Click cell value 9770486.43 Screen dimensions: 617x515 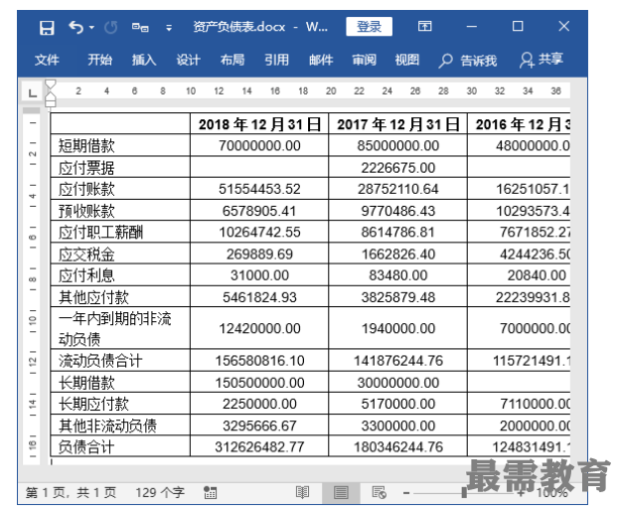click(397, 211)
